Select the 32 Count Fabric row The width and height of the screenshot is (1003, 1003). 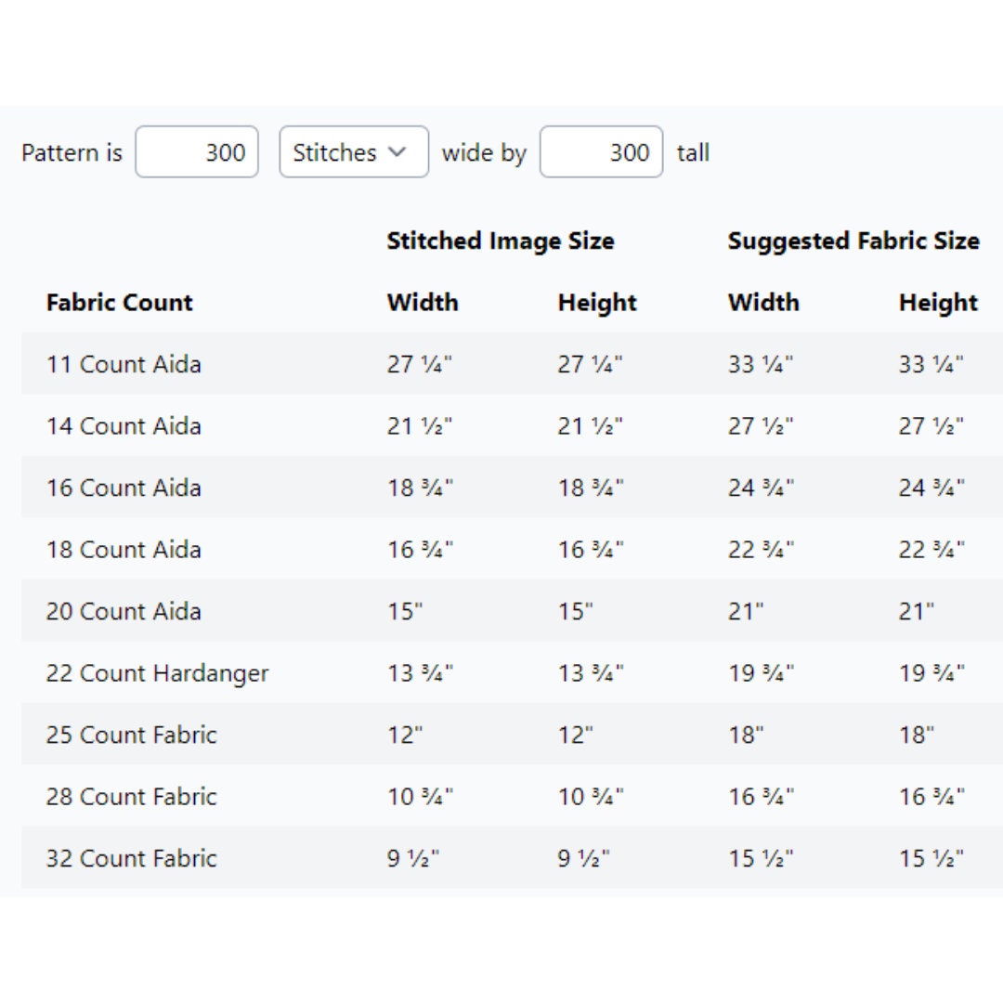click(512, 858)
